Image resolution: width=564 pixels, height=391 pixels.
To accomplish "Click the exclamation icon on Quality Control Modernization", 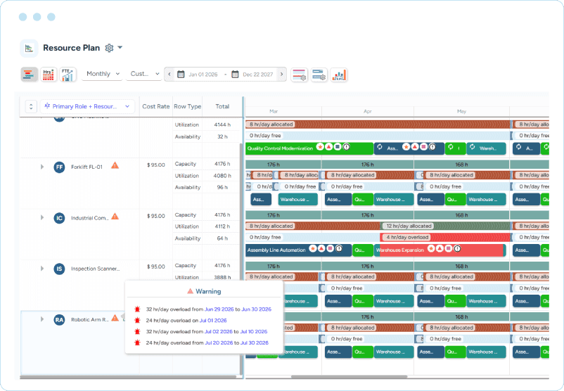I will tap(346, 147).
